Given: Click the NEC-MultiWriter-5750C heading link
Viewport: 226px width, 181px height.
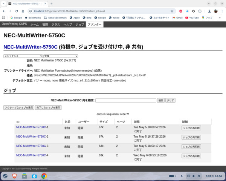Looking at the screenshot, I should 31,47.
